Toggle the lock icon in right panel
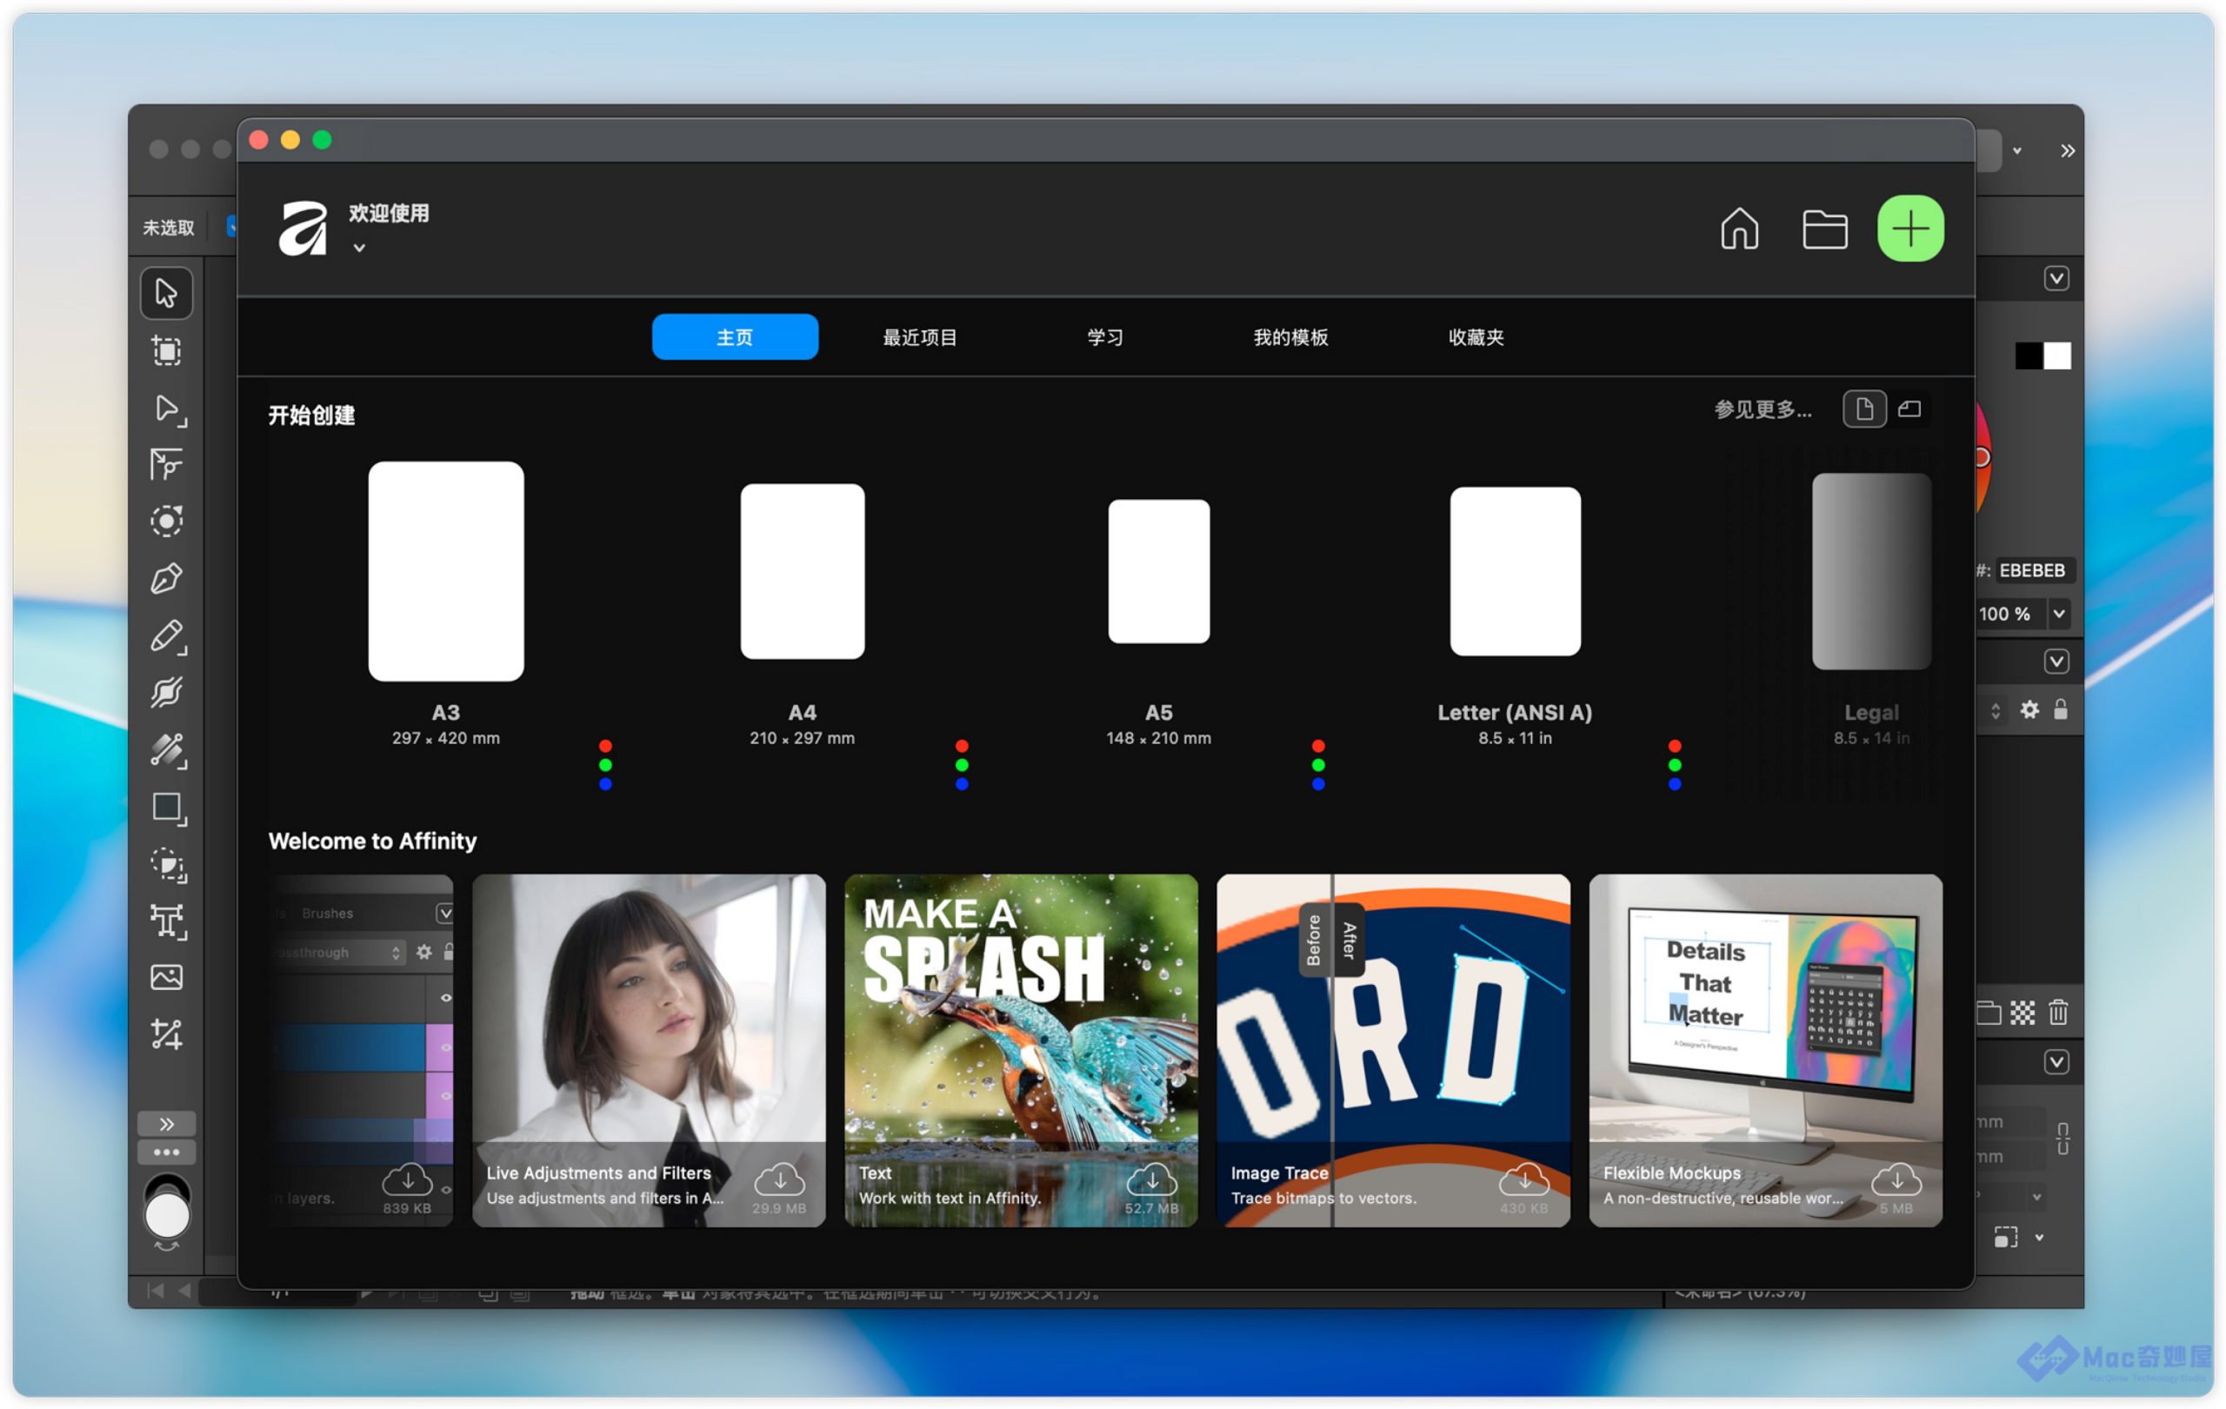This screenshot has height=1409, width=2226. click(x=2061, y=709)
